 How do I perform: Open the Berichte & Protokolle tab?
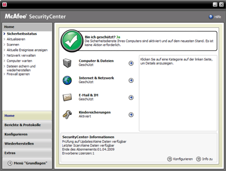pyautogui.click(x=27, y=125)
